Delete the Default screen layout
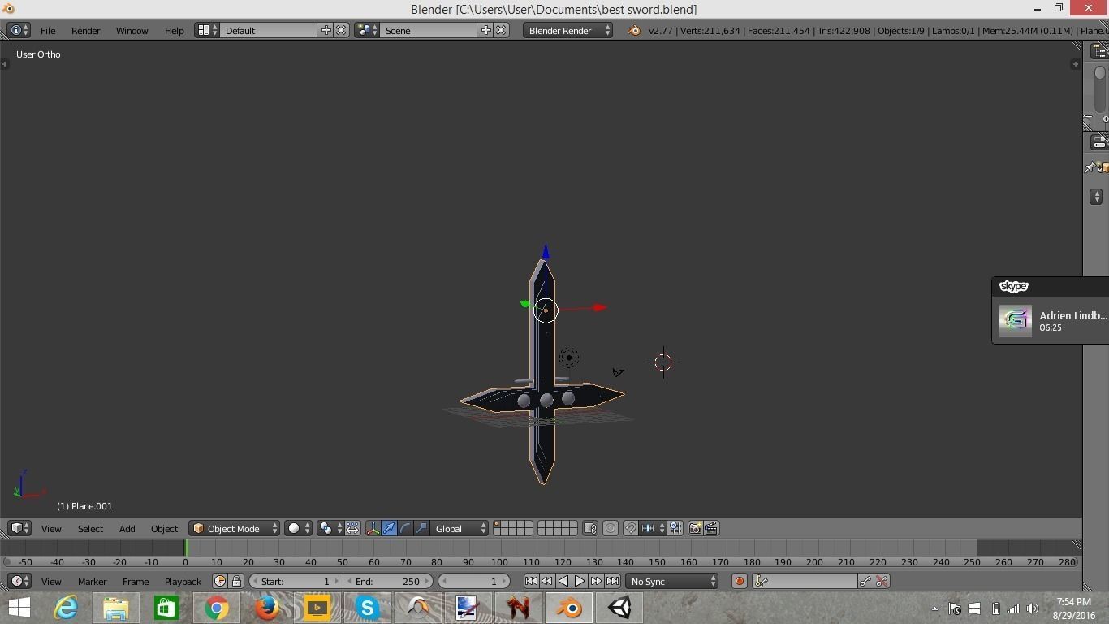 [341, 30]
